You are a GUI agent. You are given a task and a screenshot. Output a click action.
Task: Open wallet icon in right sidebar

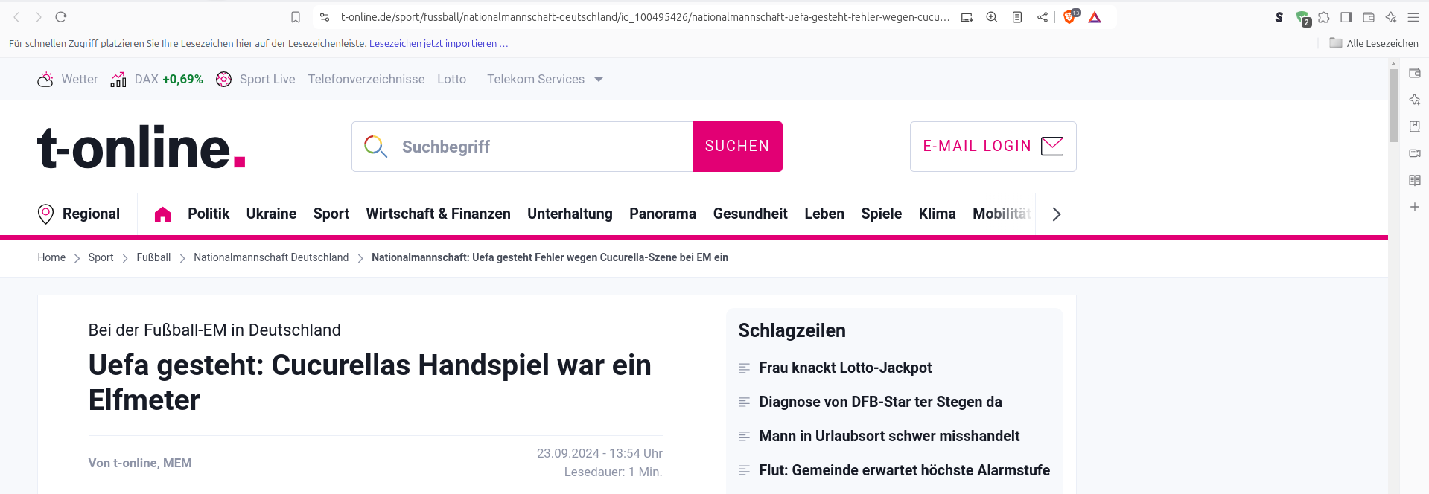[1415, 73]
